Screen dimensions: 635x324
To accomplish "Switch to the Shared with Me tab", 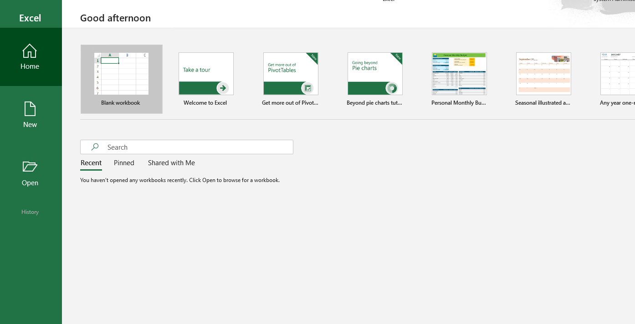I will click(171, 163).
